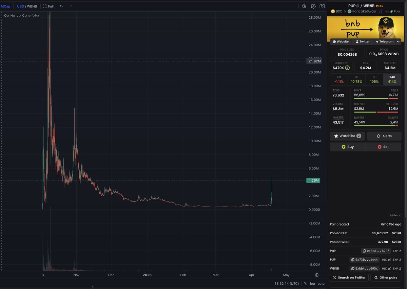This screenshot has height=289, width=407.
Task: Click the UTC time 18:52:14 display
Action: pos(287,283)
